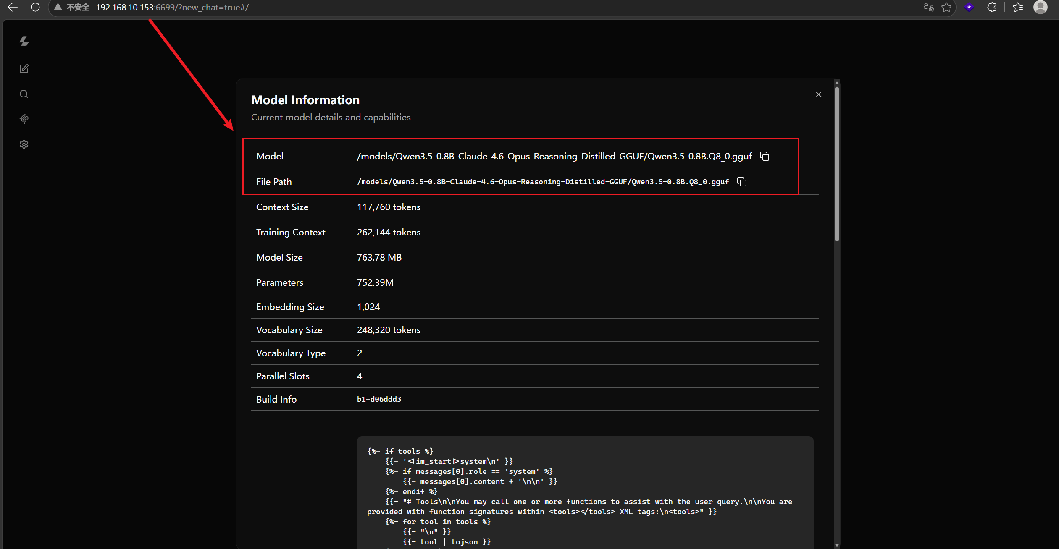The image size is (1059, 549).
Task: Click the not-secure warning icon
Action: click(x=58, y=7)
